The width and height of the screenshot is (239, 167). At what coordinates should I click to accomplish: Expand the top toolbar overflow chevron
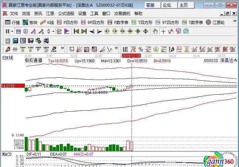pyautogui.click(x=235, y=21)
